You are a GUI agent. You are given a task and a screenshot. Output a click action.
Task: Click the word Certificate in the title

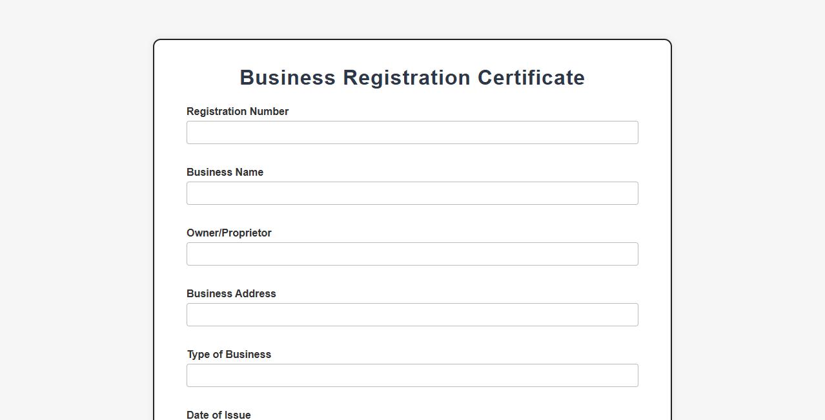point(531,78)
